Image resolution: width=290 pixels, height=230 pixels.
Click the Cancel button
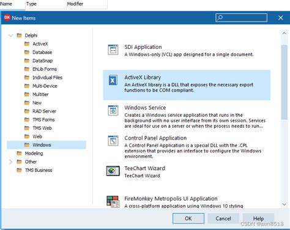223,218
